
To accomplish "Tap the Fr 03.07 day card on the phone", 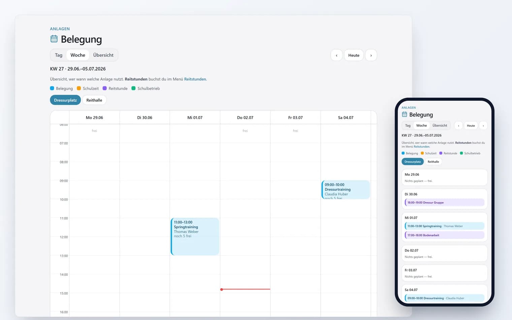I will pos(445,273).
